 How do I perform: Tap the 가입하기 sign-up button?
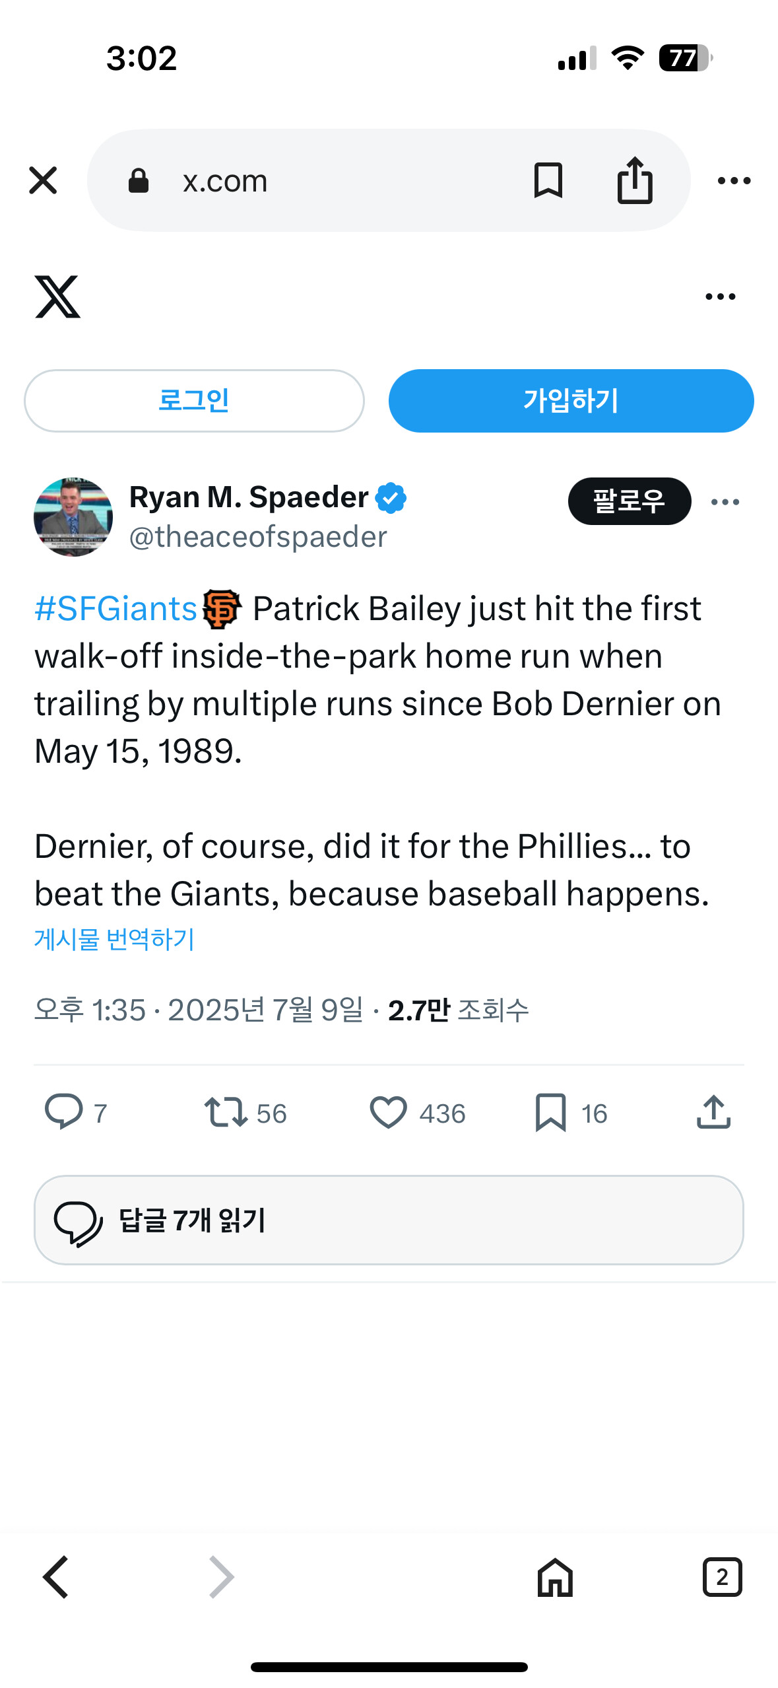(571, 401)
